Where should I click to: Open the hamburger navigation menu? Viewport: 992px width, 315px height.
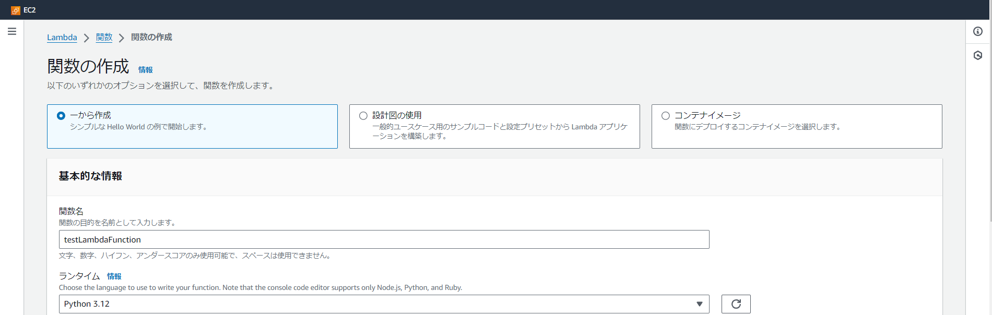(12, 31)
